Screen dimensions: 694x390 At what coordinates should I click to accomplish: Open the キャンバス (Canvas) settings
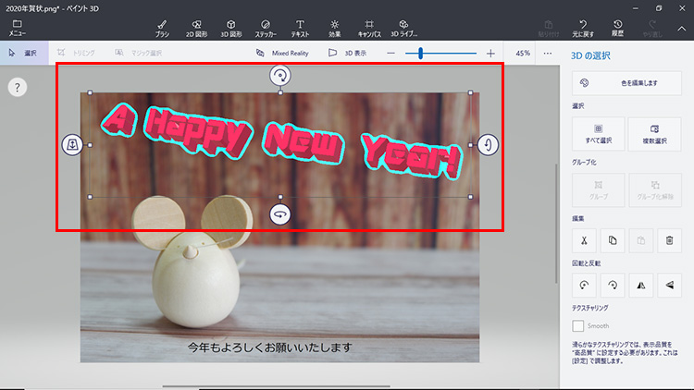pos(369,27)
